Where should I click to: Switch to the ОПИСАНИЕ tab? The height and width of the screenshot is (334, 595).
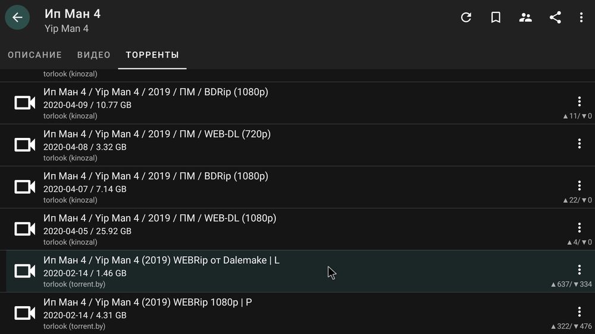35,55
